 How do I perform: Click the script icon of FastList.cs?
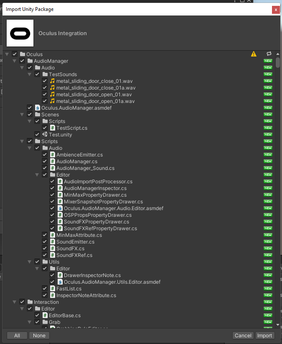(x=53, y=288)
